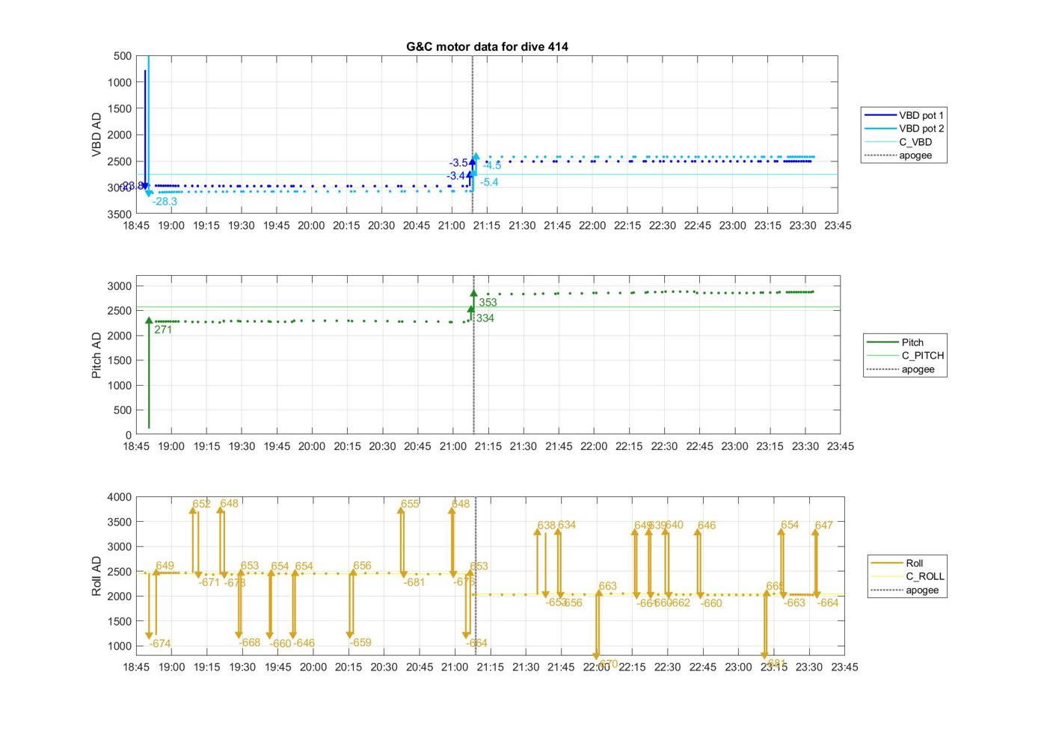Screen dimensions: 1047x737
Task: Click the "655" roll label
Action: [x=410, y=505]
